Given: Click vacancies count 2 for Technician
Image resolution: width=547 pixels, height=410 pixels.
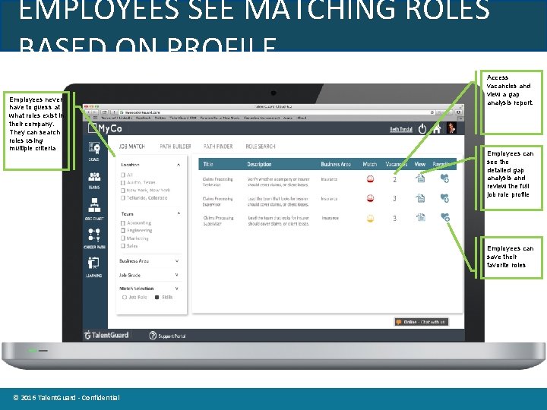Looking at the screenshot, I should coord(394,179).
